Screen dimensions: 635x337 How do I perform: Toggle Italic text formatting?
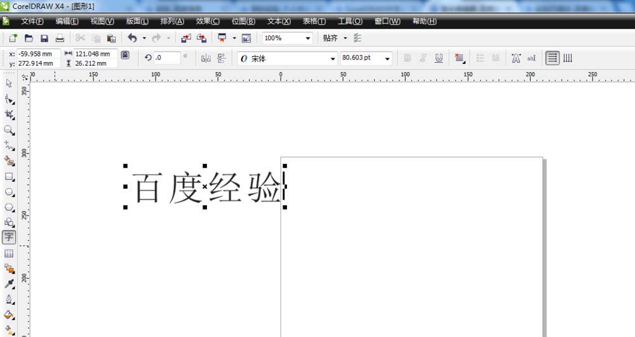[x=423, y=58]
